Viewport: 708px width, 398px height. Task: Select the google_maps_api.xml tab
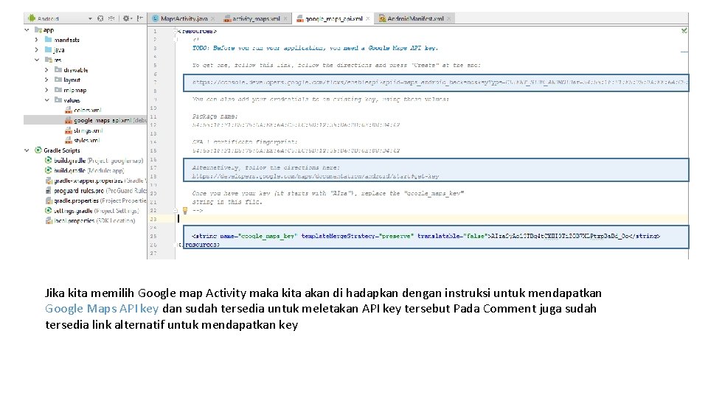[x=333, y=18]
